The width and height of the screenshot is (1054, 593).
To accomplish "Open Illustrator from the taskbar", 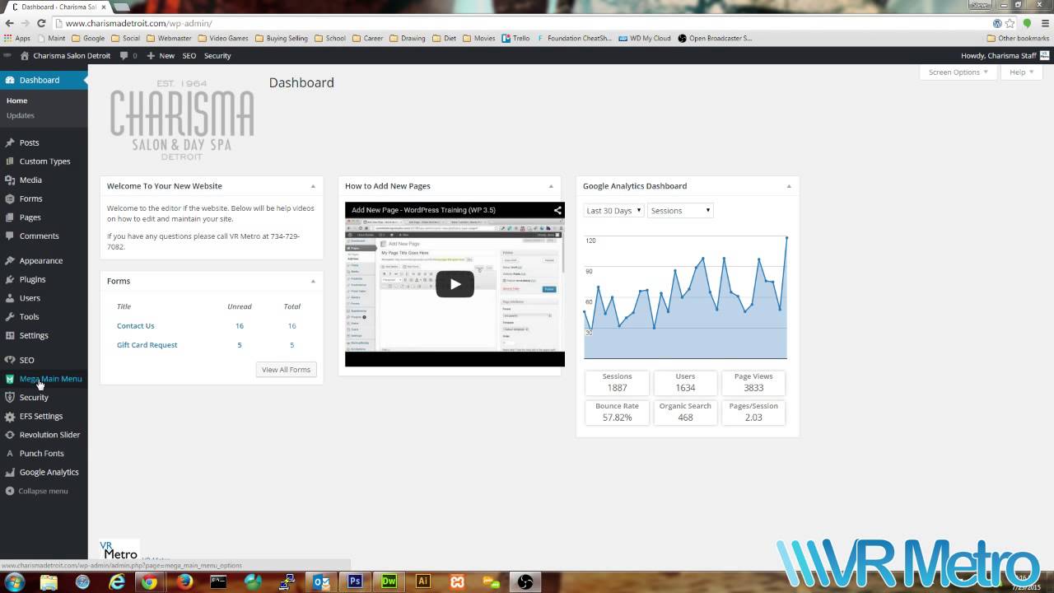I will click(x=422, y=581).
